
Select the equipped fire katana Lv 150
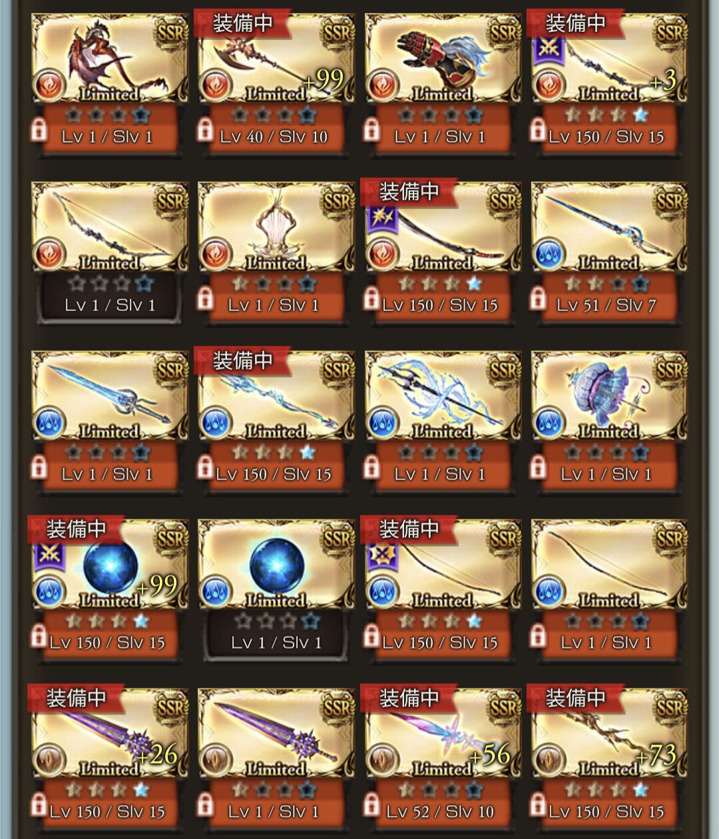tap(443, 227)
